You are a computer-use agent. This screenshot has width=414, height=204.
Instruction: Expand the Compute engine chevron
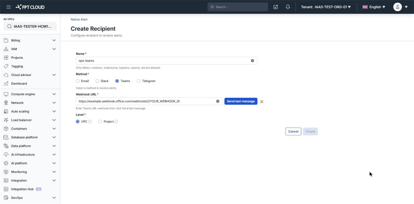tap(54, 94)
